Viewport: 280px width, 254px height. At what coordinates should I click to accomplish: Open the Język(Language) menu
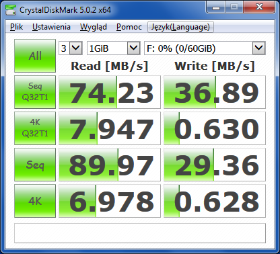[180, 27]
